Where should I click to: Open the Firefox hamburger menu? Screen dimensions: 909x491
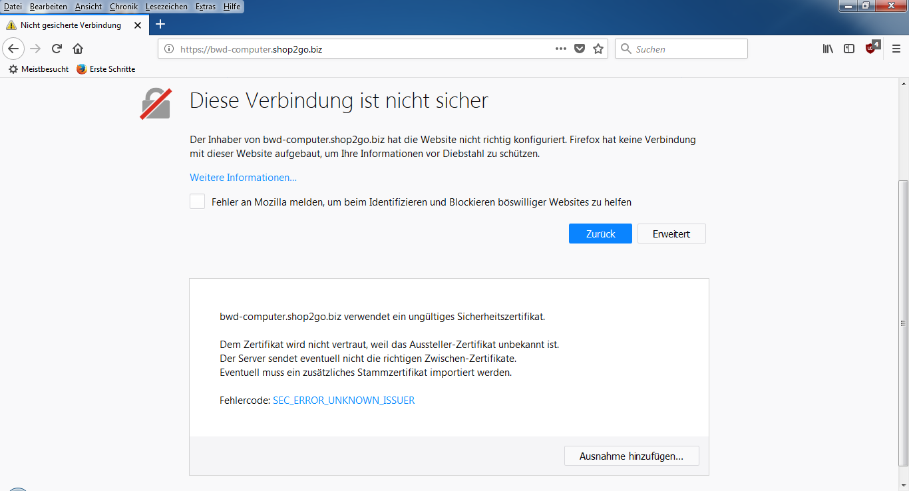[x=896, y=49]
